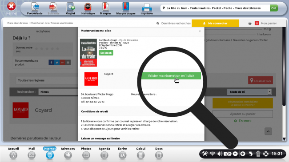Open the Historique clock icon
289x162 pixels.
click(x=88, y=7)
